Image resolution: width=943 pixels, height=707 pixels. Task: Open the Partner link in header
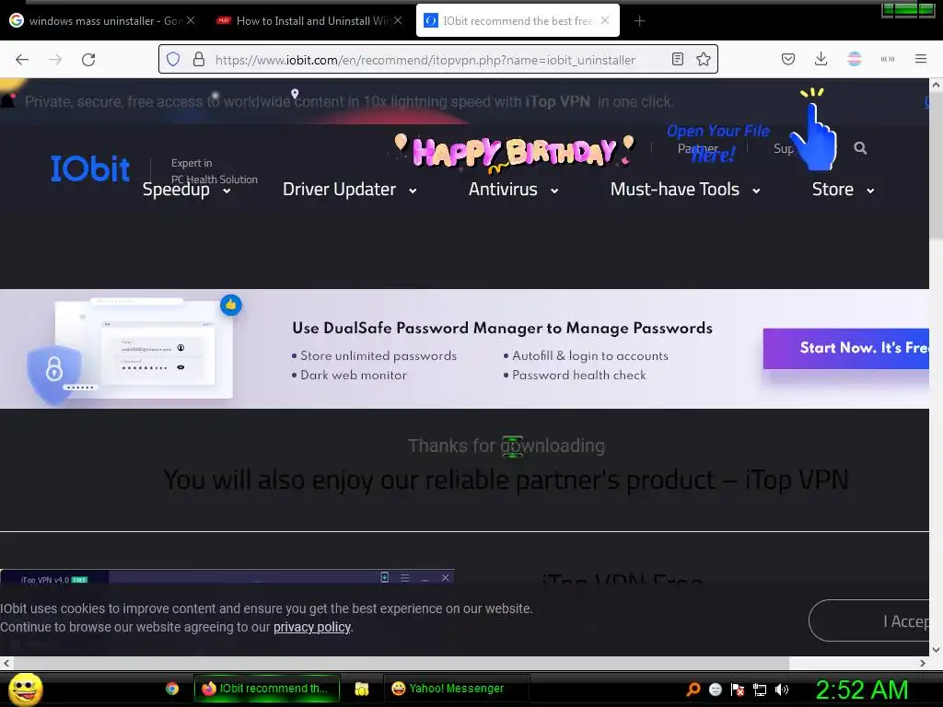tap(698, 148)
